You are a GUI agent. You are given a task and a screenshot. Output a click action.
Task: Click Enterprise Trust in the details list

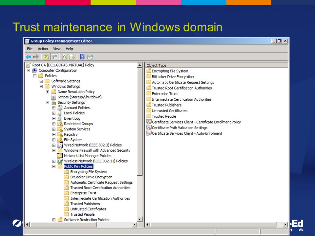165,94
